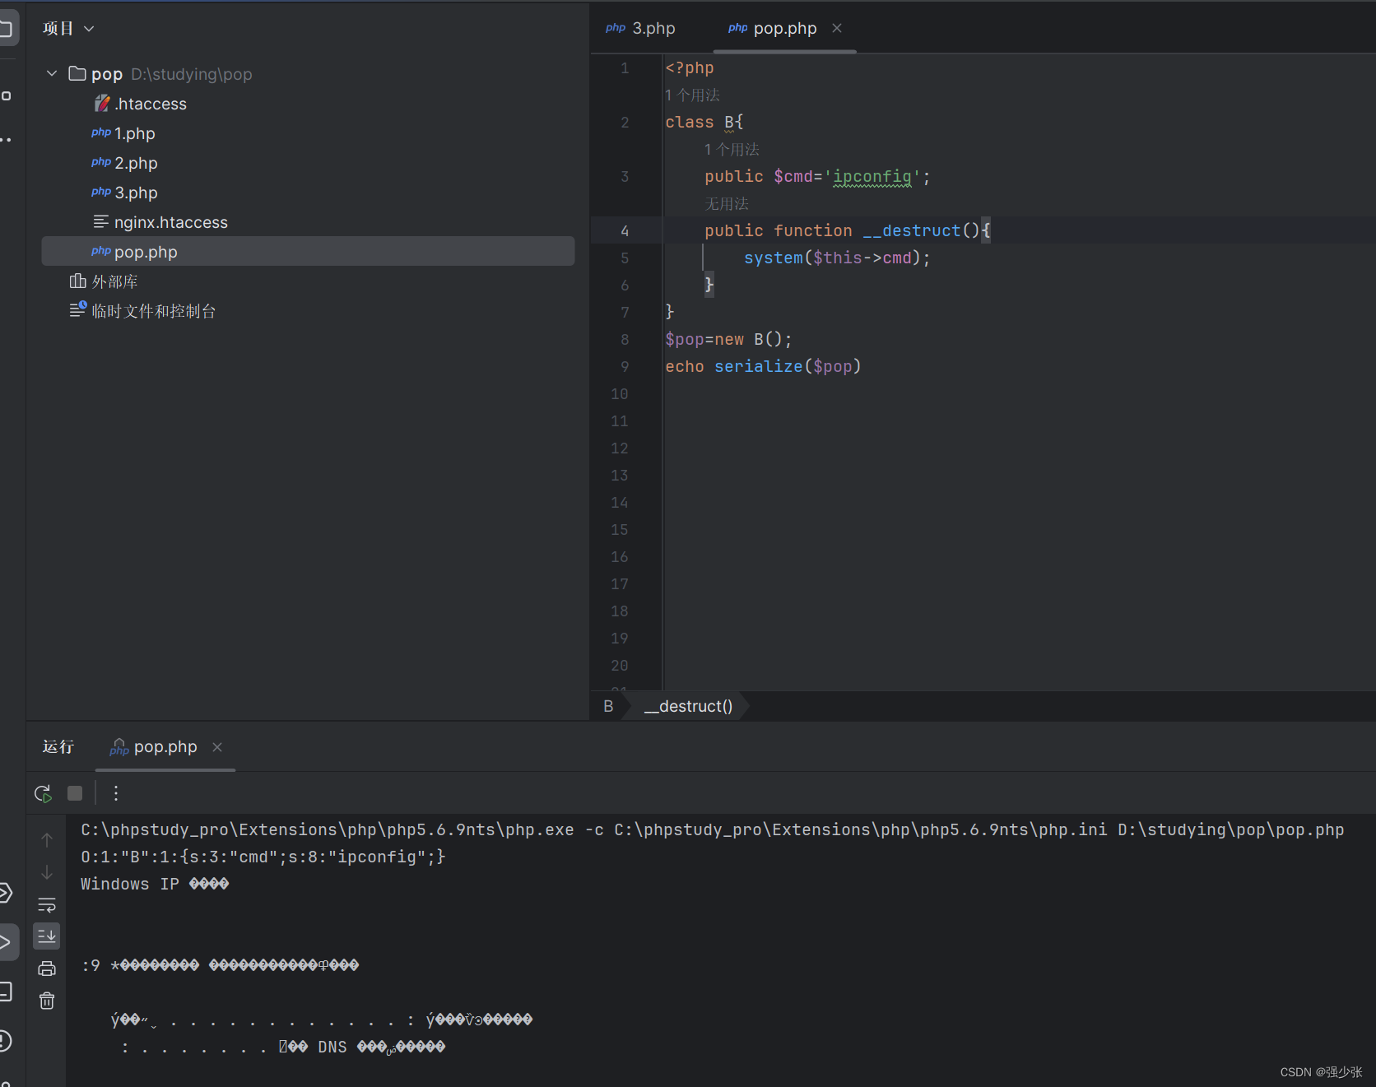The height and width of the screenshot is (1087, 1376).
Task: Clear all console output with trash icon
Action: coord(47,1001)
